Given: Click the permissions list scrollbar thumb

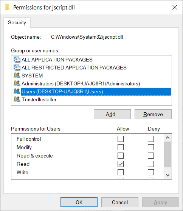Looking at the screenshot, I should pos(167,154).
